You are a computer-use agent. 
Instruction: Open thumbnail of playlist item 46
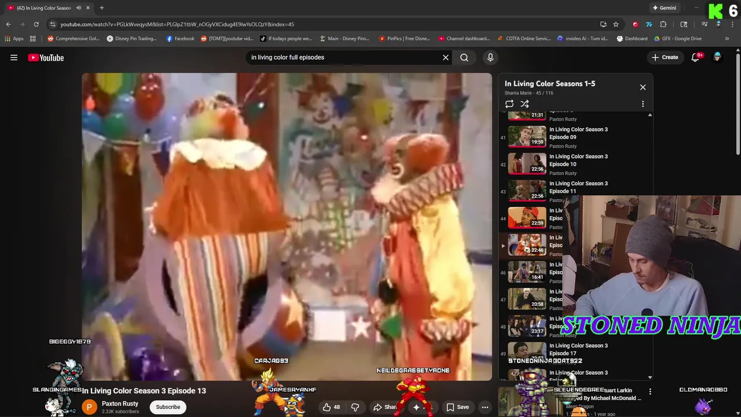point(527,272)
